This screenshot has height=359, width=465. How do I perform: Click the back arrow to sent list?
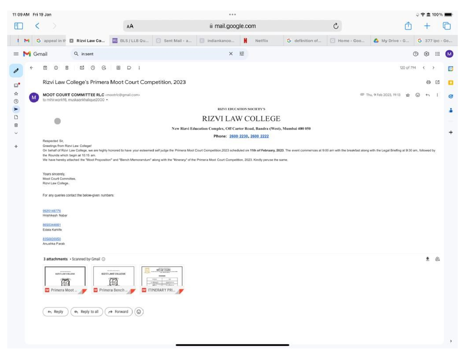pyautogui.click(x=31, y=68)
